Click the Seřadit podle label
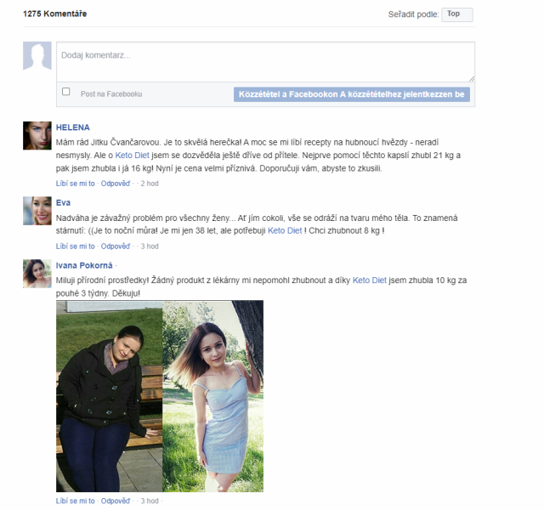This screenshot has height=510, width=544. tap(413, 14)
